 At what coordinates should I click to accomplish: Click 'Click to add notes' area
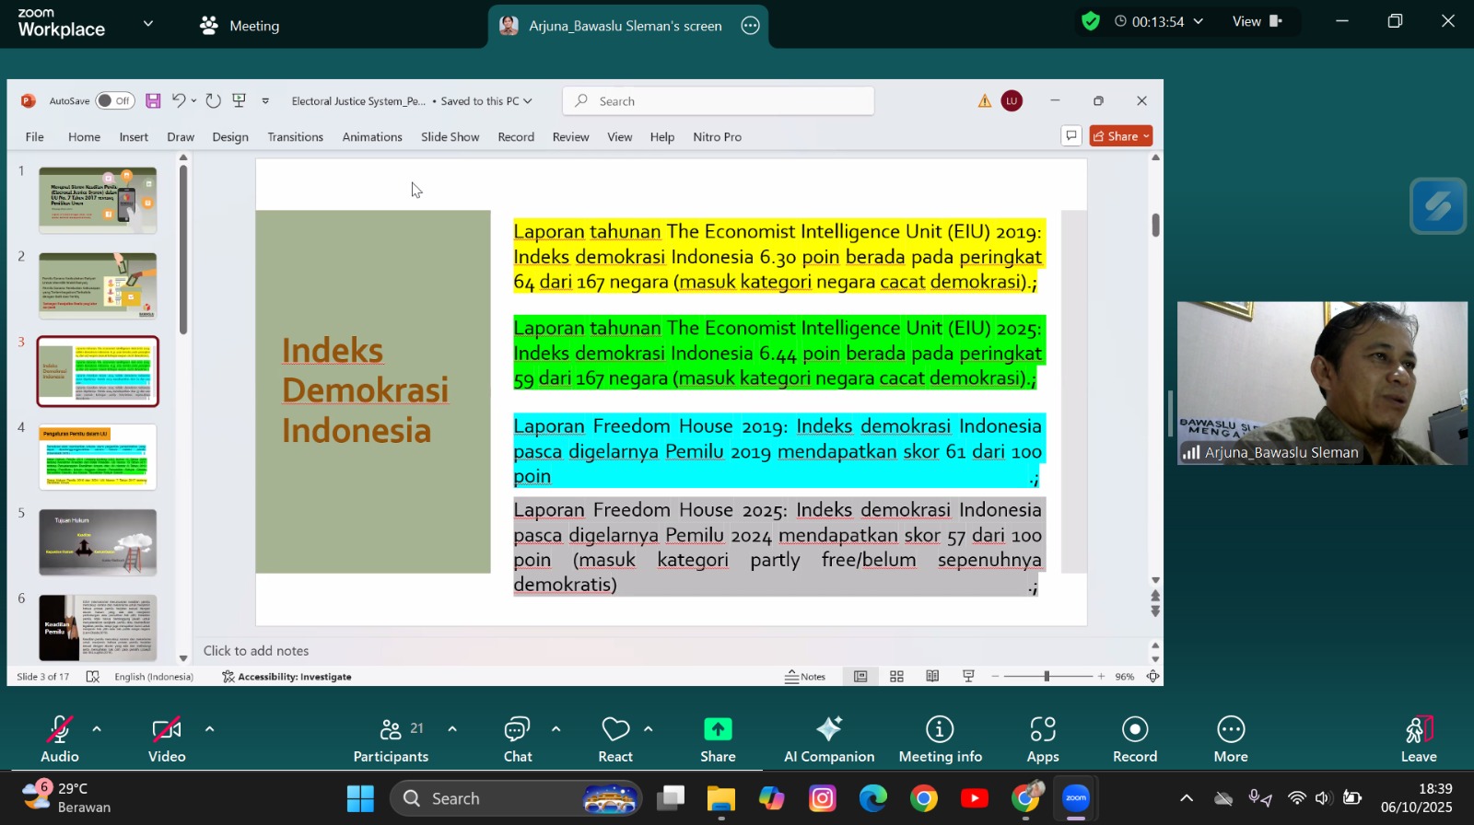pos(256,651)
